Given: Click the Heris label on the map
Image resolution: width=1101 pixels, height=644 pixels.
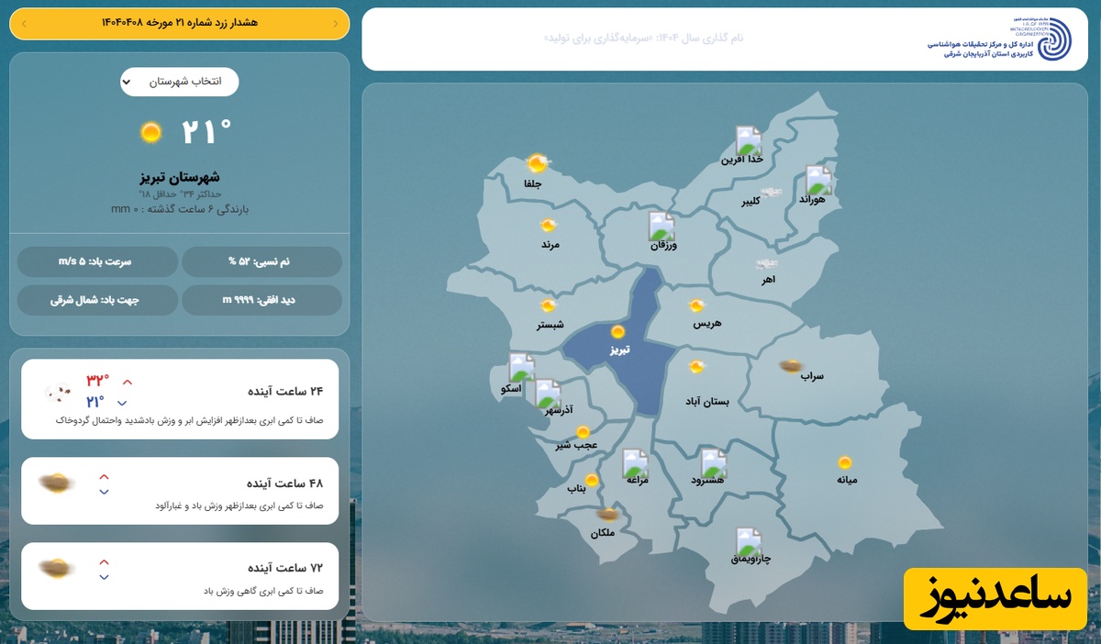Looking at the screenshot, I should pos(707,324).
